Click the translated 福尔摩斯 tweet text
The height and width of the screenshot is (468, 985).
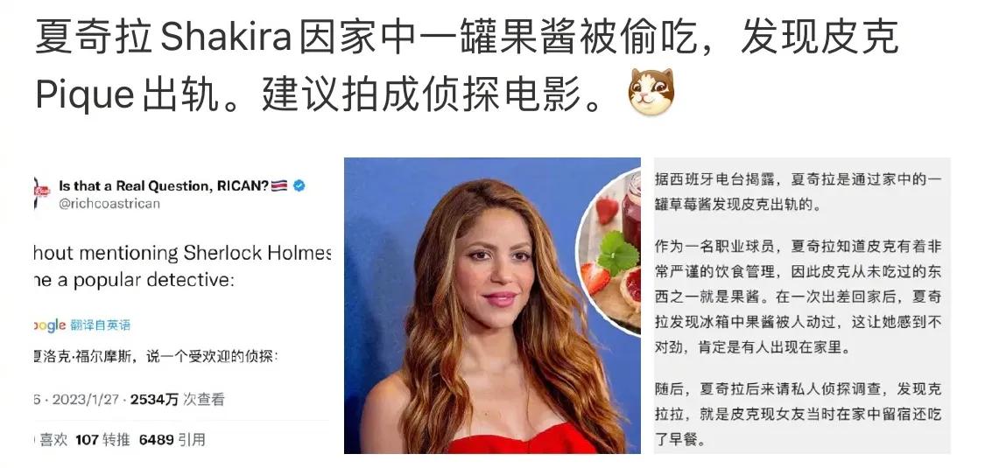[x=156, y=357]
